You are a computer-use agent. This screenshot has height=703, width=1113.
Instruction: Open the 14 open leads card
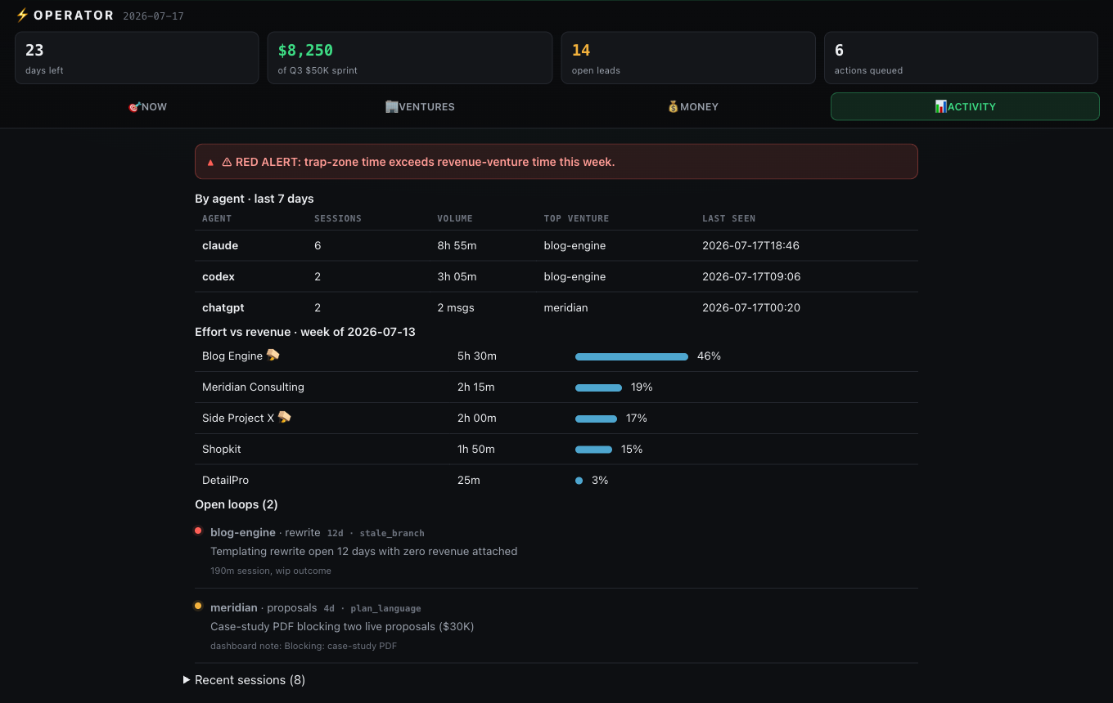pyautogui.click(x=688, y=58)
